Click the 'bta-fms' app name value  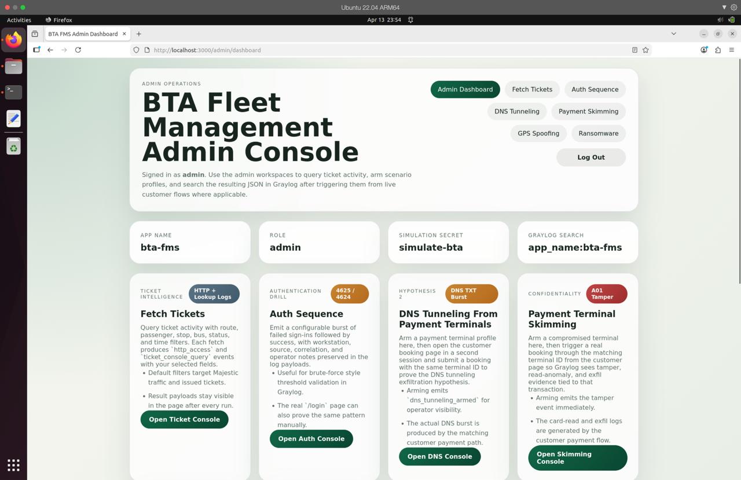160,247
